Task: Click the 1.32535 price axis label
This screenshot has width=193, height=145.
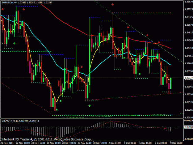Action: tap(189, 102)
